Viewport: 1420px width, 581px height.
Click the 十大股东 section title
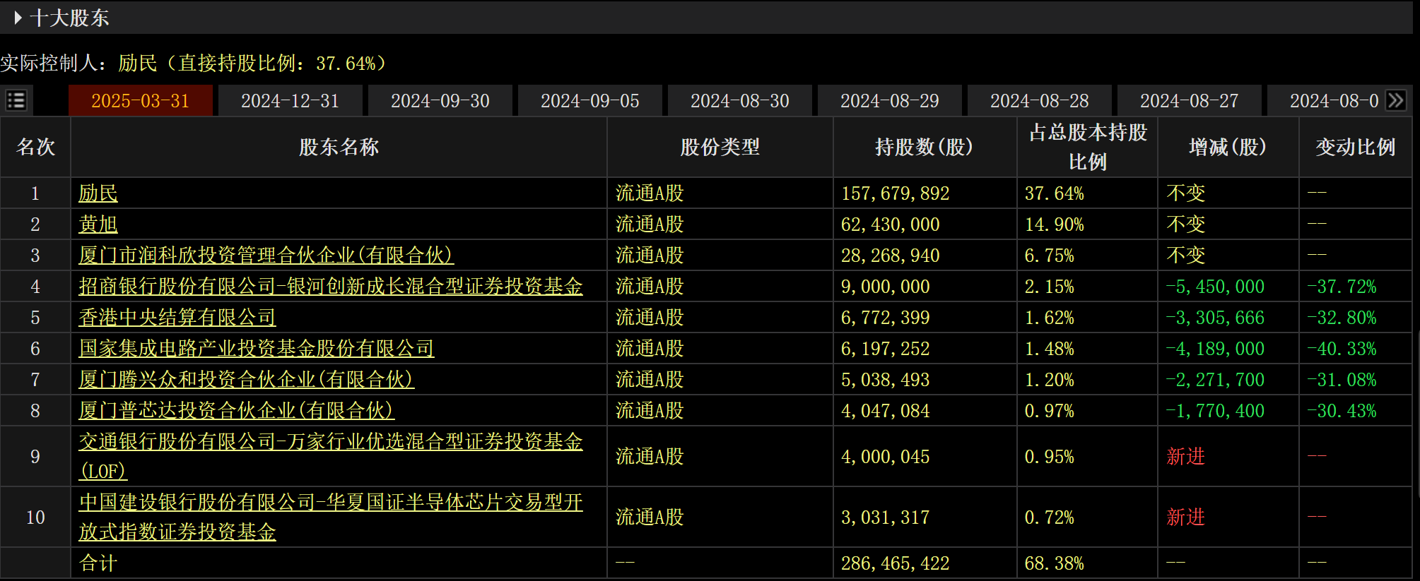click(69, 18)
